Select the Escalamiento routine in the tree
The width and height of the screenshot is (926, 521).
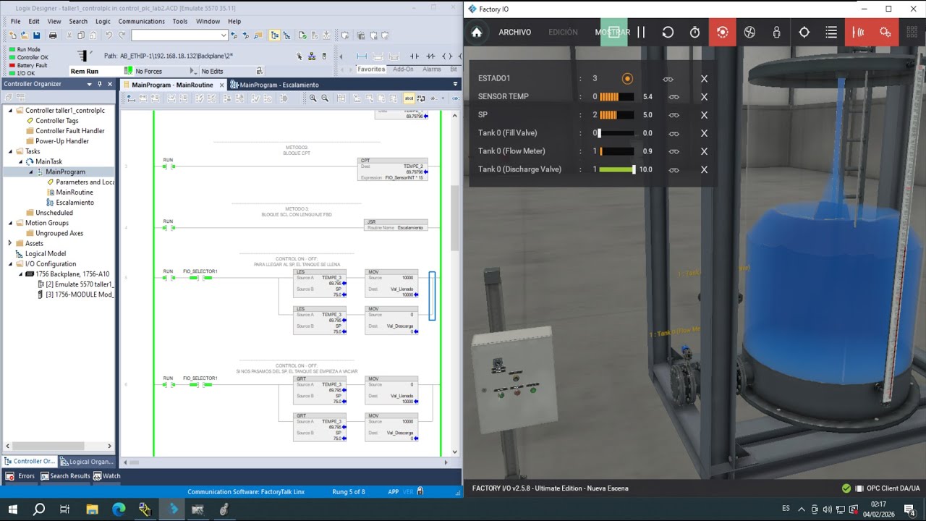pos(75,203)
